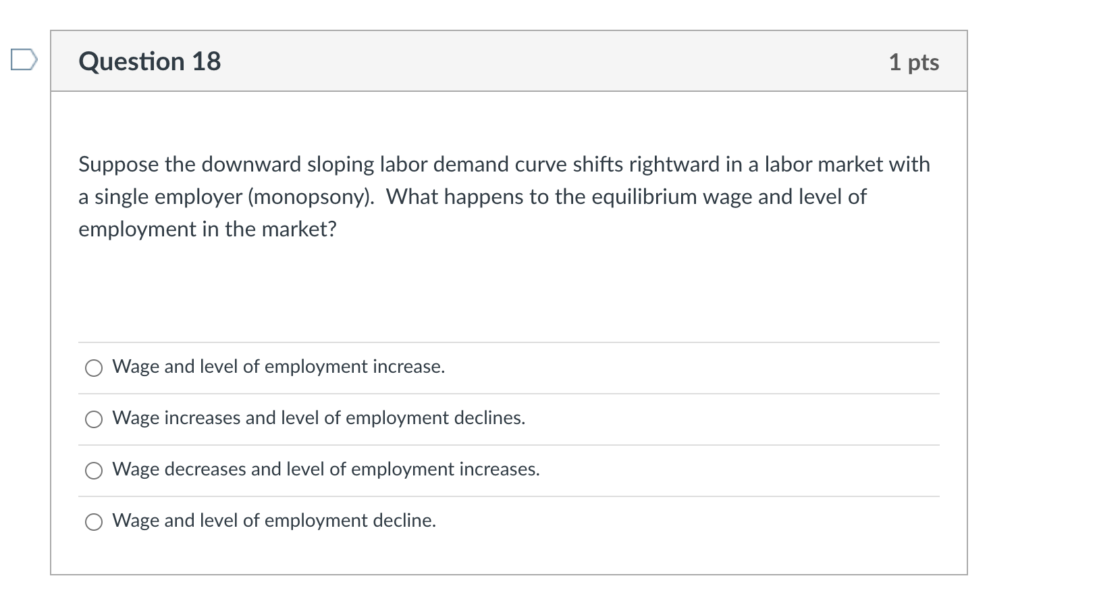Click the question header bar
Image resolution: width=1097 pixels, height=597 pixels.
(x=510, y=61)
